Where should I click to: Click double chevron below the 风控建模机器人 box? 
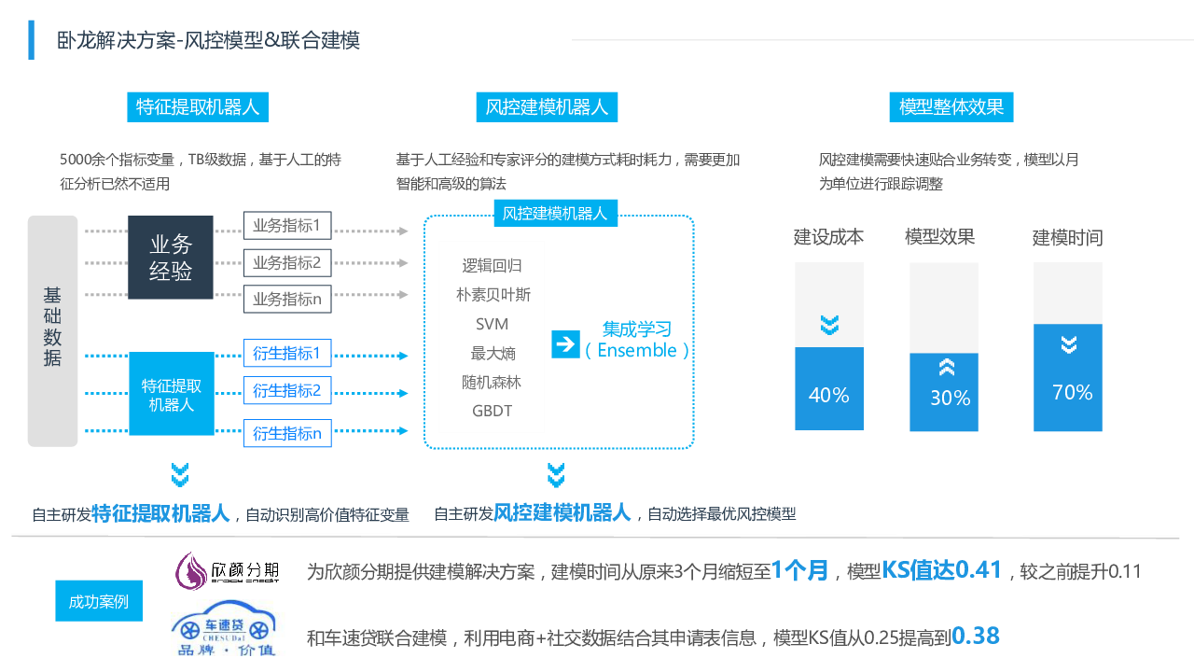pos(556,475)
